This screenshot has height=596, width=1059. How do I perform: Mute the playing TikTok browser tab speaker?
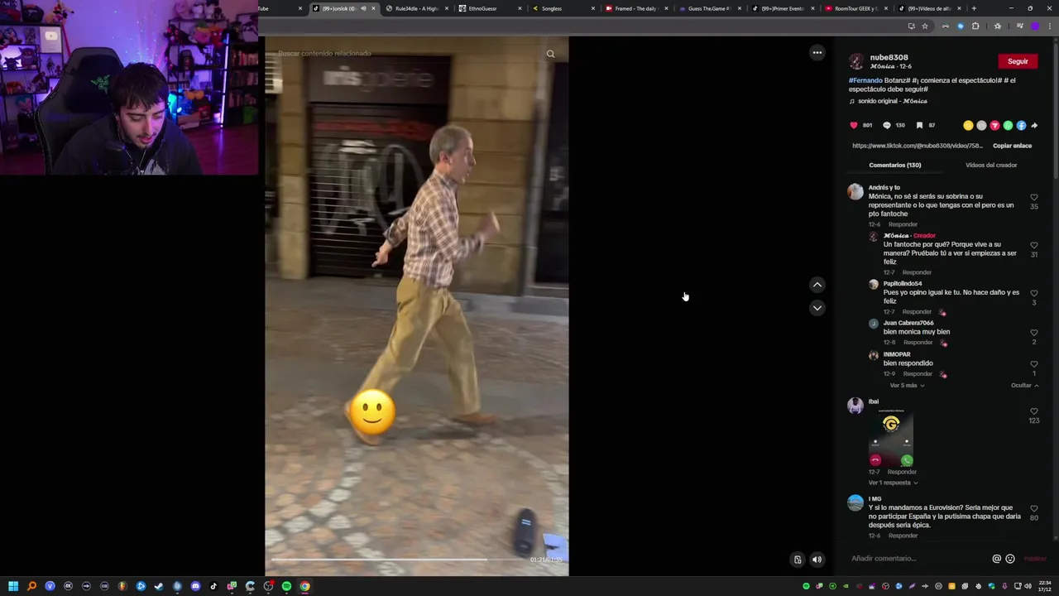pyautogui.click(x=363, y=8)
